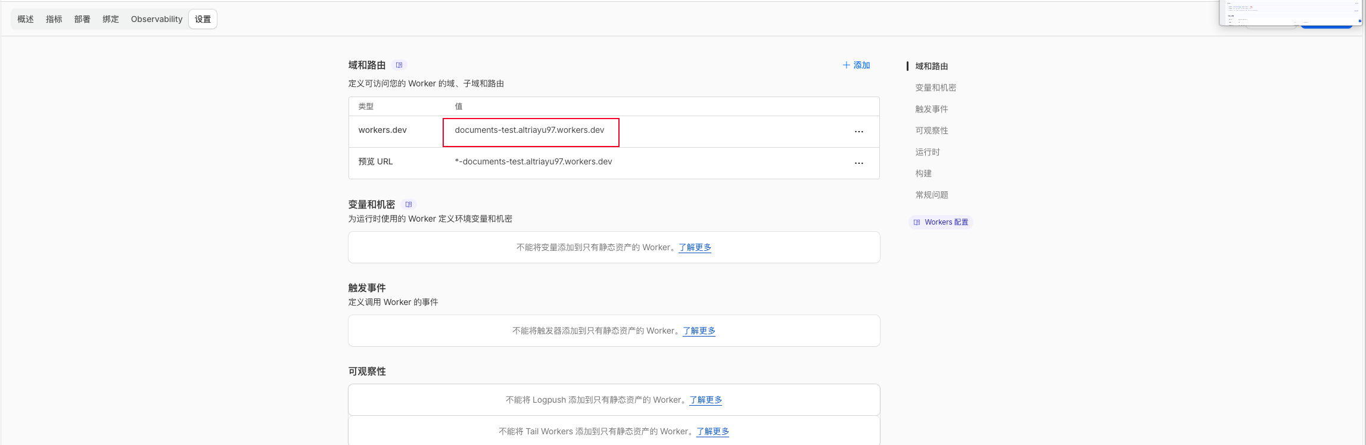Switch to the 概述 tab

26,19
